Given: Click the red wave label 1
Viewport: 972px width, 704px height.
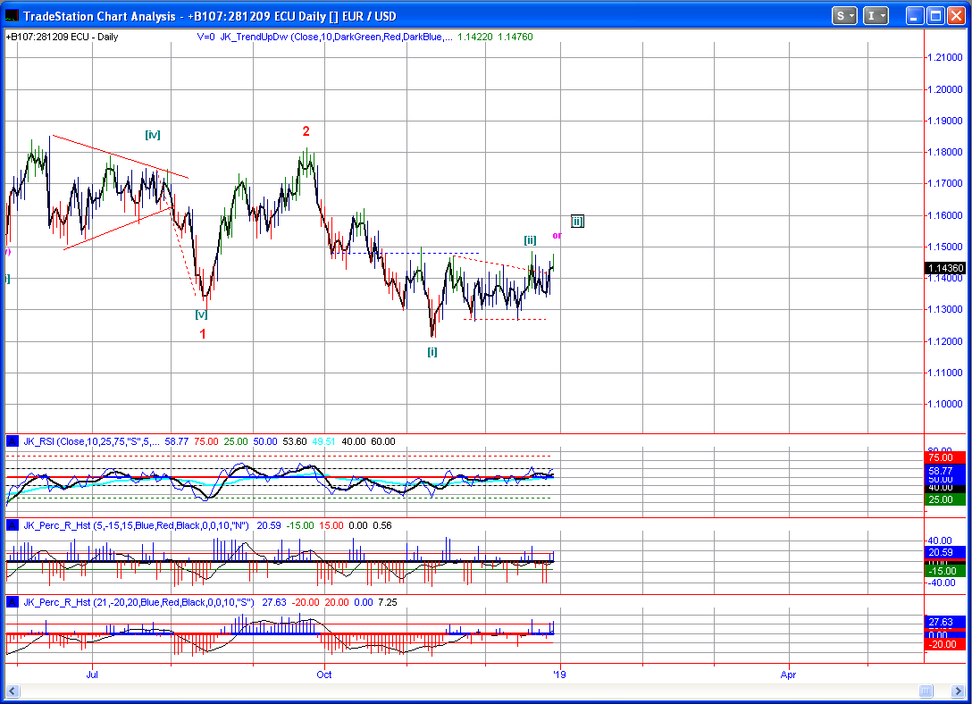Looking at the screenshot, I should (202, 334).
